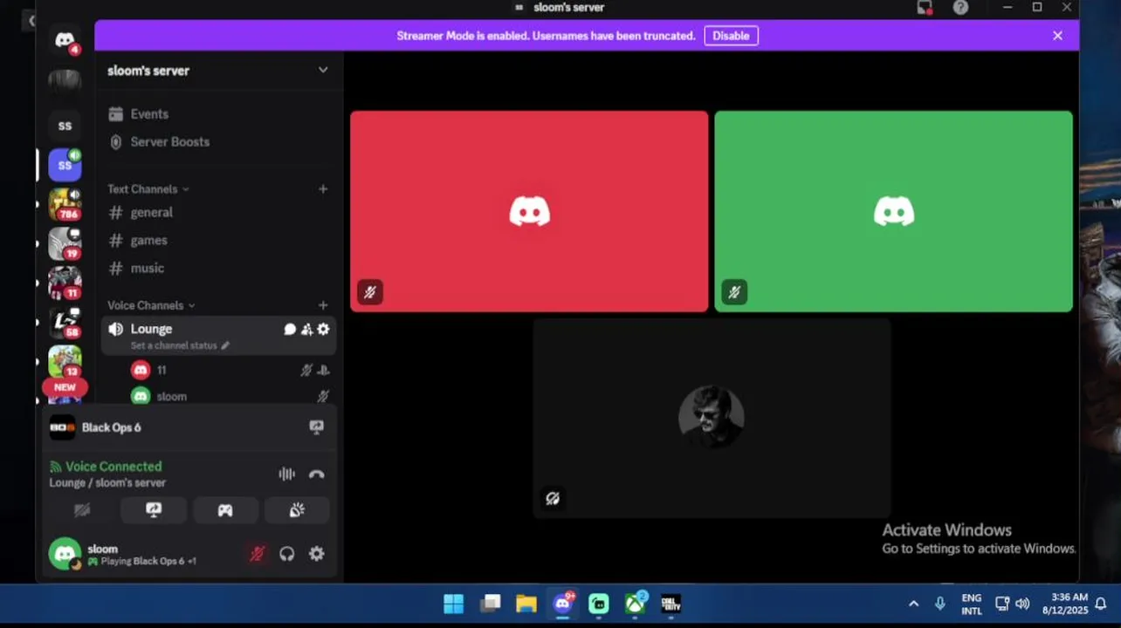Open Discord help question mark icon
1121x628 pixels.
pos(960,8)
